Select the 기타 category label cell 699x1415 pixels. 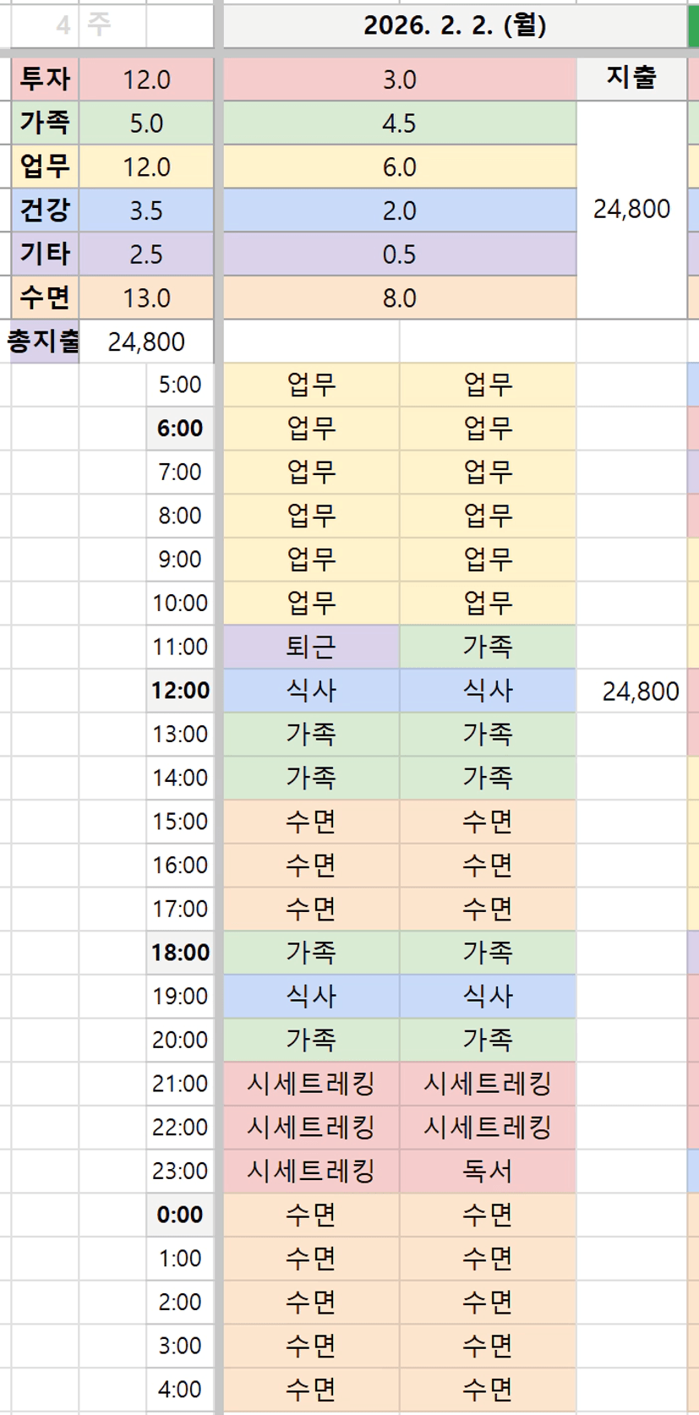pos(45,254)
